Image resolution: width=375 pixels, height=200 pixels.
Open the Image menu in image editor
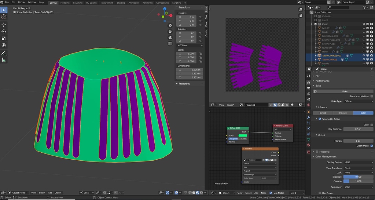(x=230, y=105)
